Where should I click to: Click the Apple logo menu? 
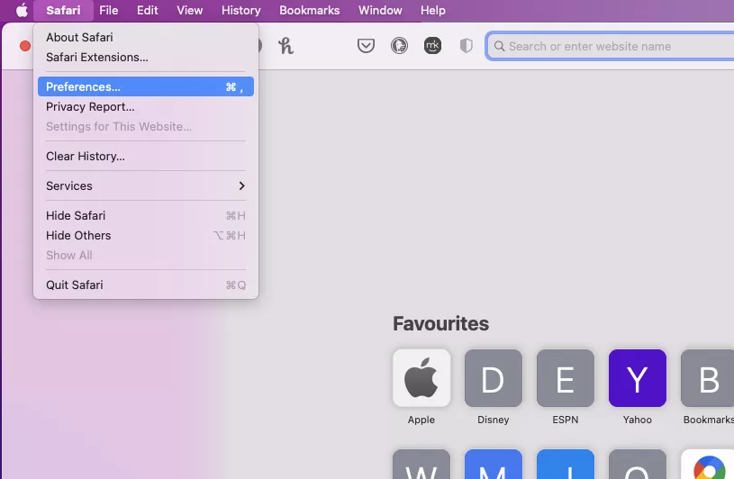pos(22,11)
